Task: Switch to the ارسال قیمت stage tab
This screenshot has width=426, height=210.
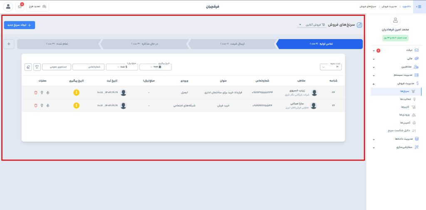Action: (231, 44)
